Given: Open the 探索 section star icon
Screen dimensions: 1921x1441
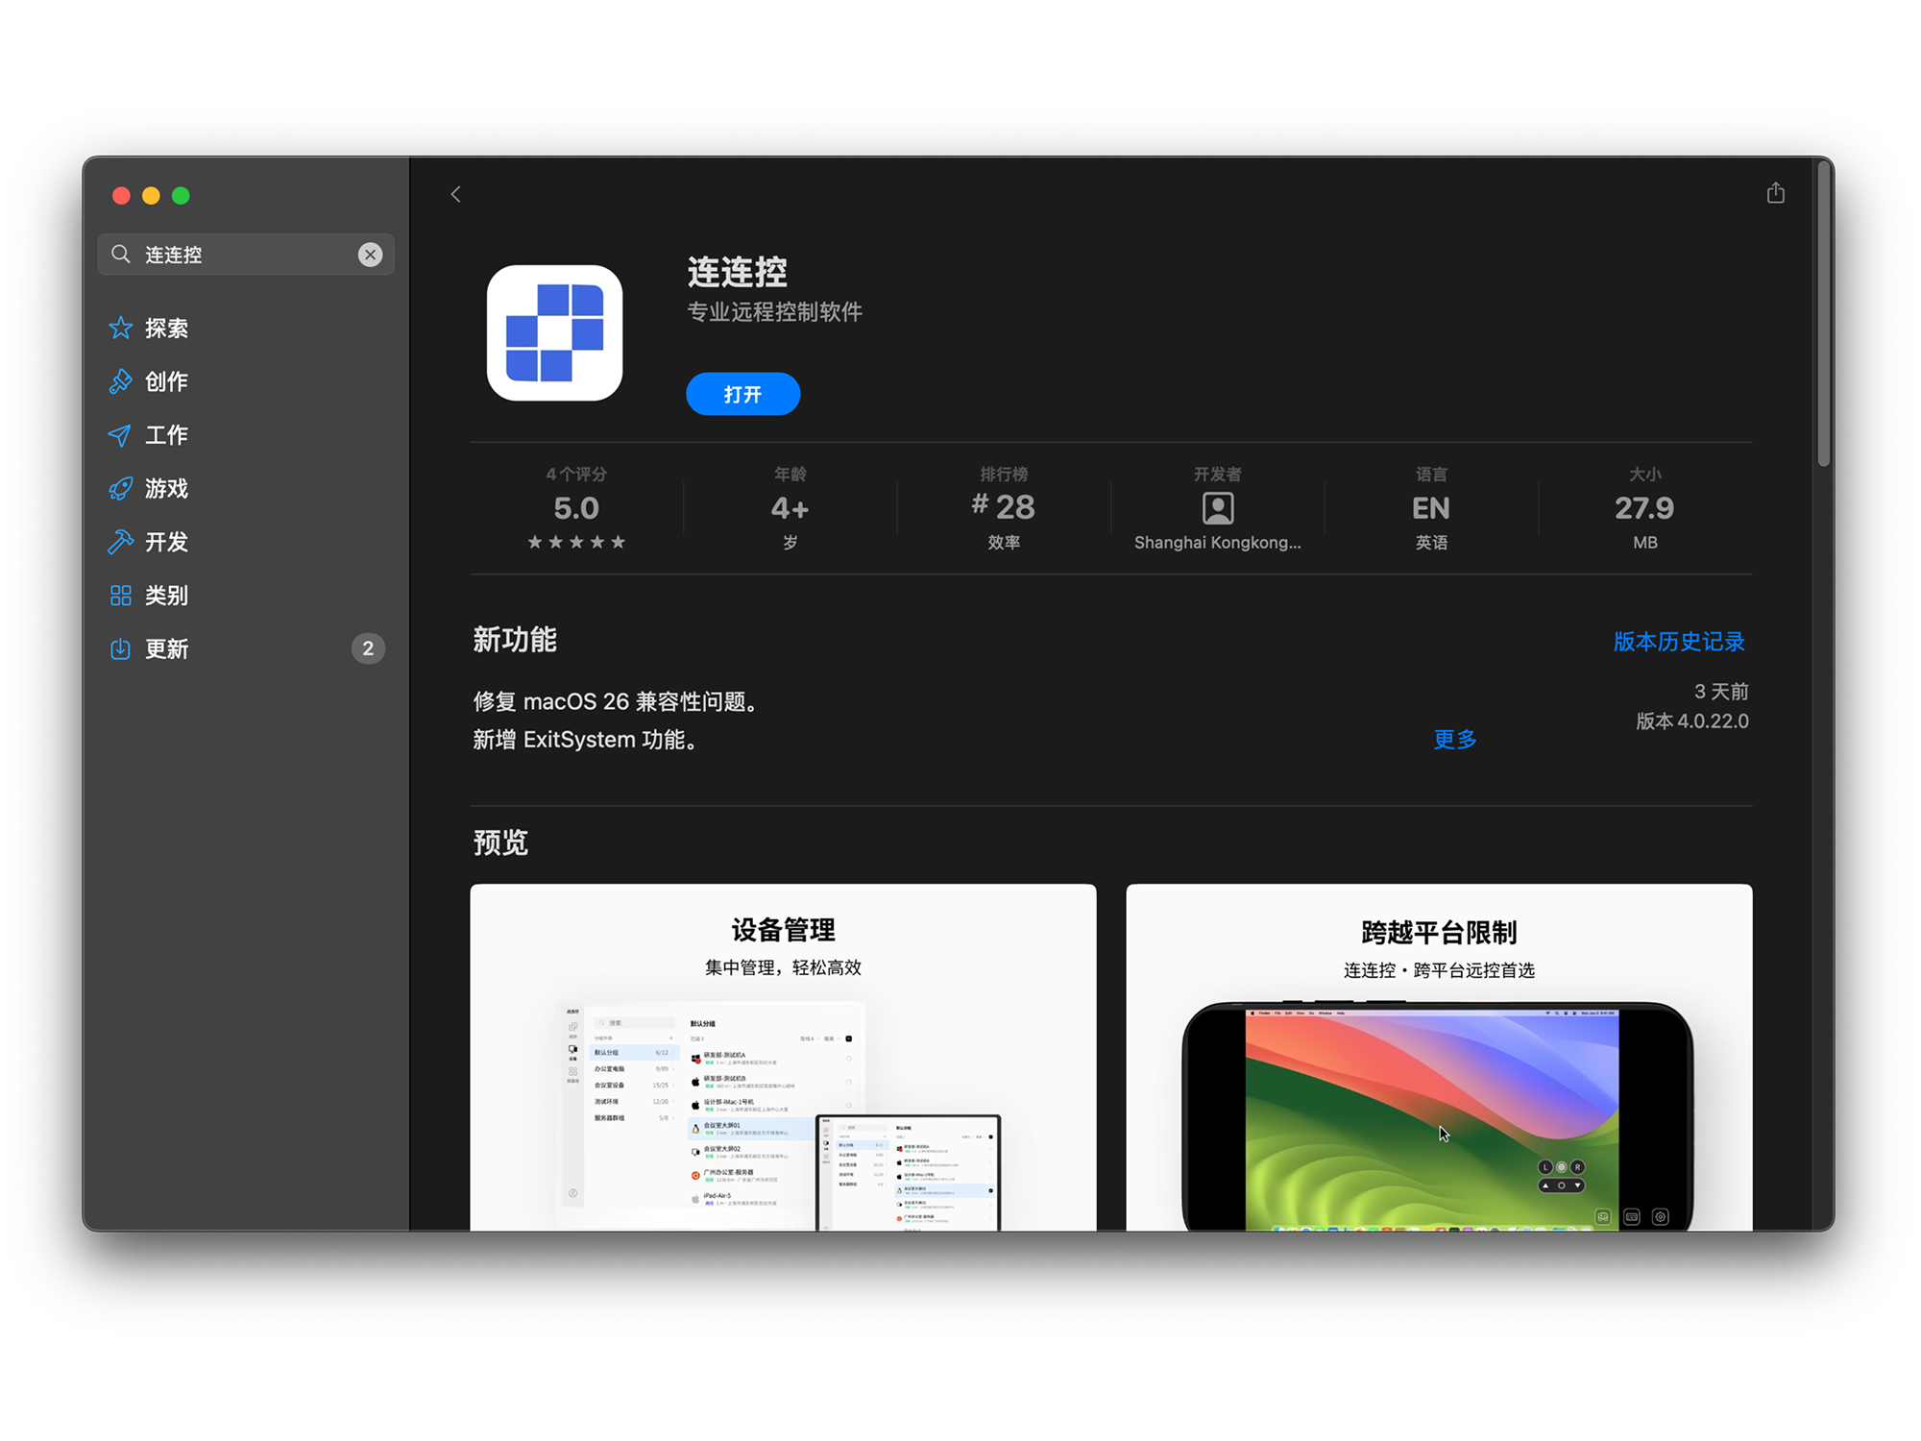Looking at the screenshot, I should [x=121, y=329].
